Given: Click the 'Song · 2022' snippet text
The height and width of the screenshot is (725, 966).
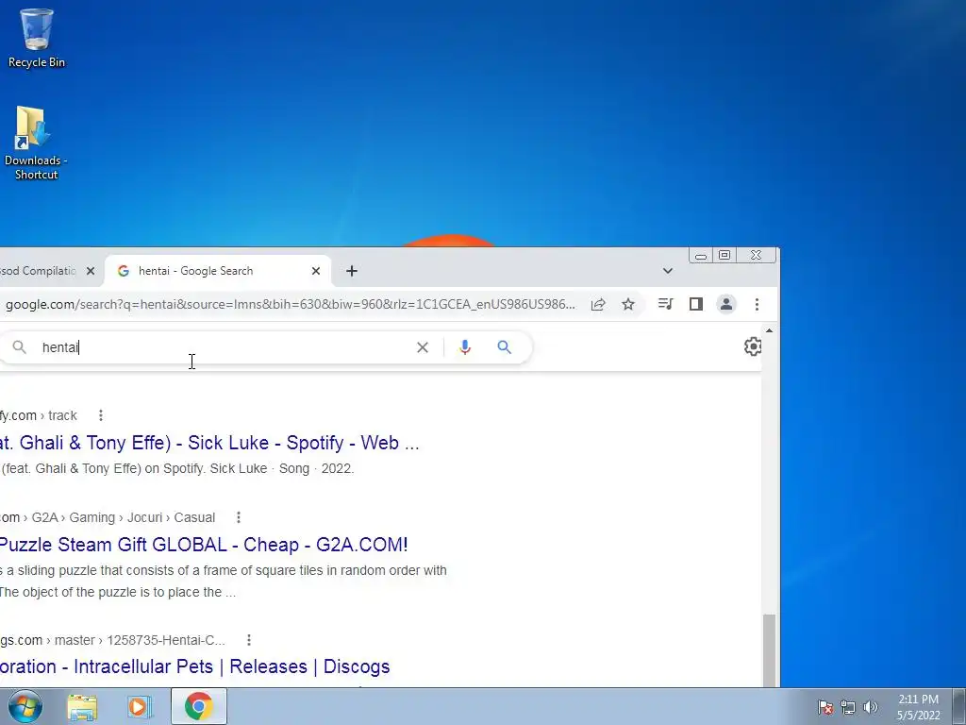Looking at the screenshot, I should [x=317, y=468].
